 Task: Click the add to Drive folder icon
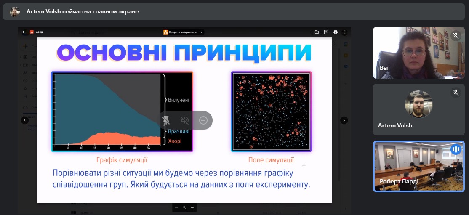click(x=317, y=32)
